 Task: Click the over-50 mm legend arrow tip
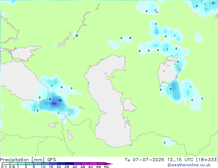[109, 164]
